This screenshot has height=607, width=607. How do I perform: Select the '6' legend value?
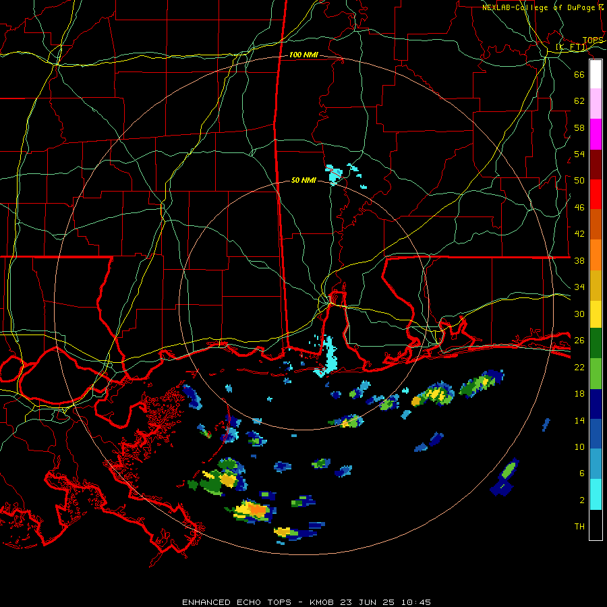[x=582, y=473]
